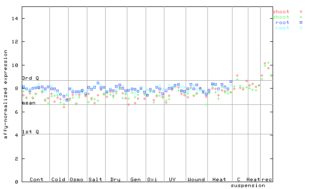Click the 'Gen' category label
The width and height of the screenshot is (316, 189).
[x=135, y=179]
